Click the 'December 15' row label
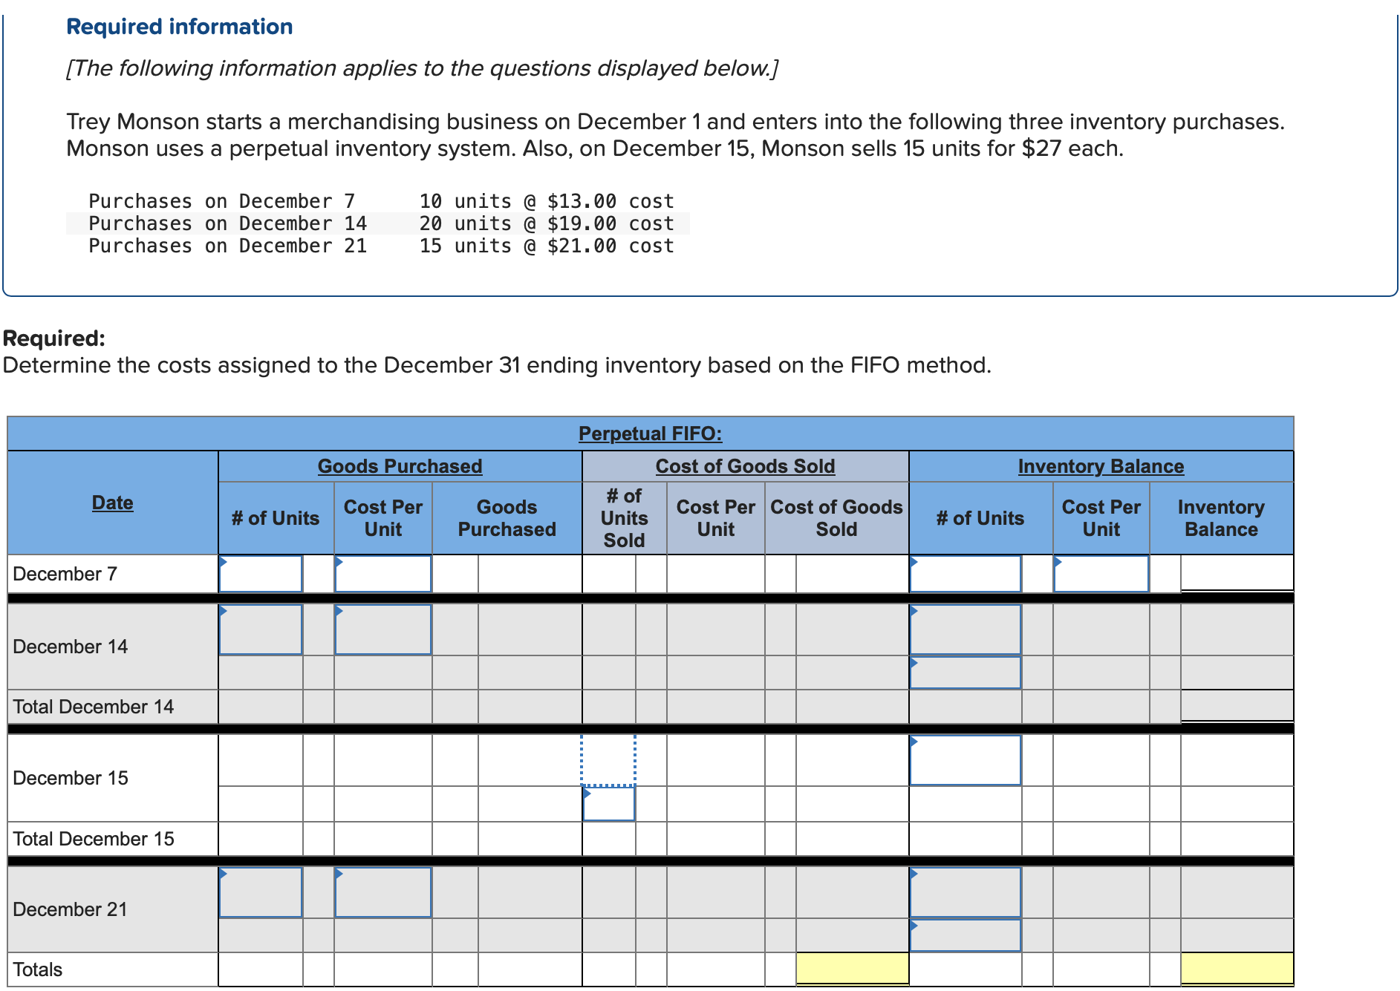1400x991 pixels. tap(71, 778)
